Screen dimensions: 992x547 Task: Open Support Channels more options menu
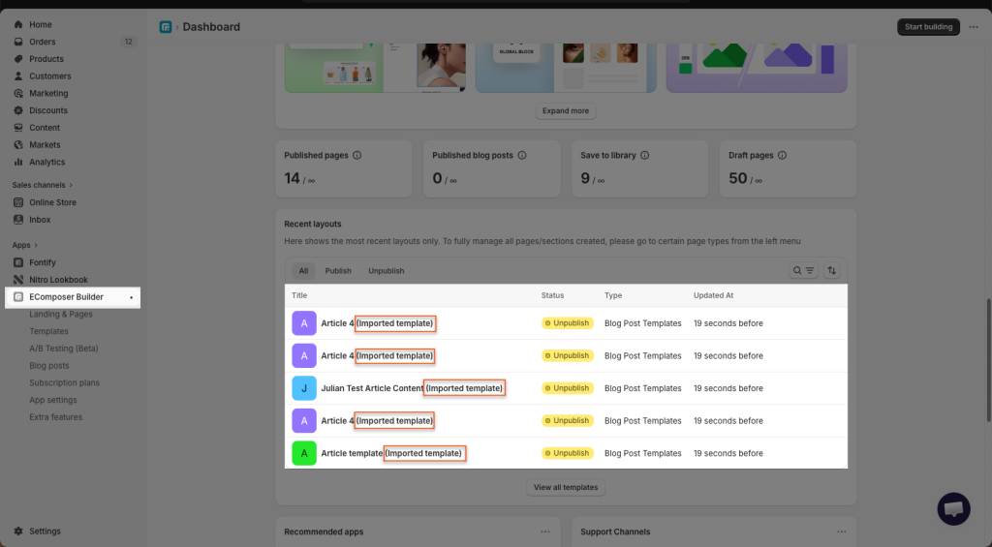pyautogui.click(x=841, y=532)
